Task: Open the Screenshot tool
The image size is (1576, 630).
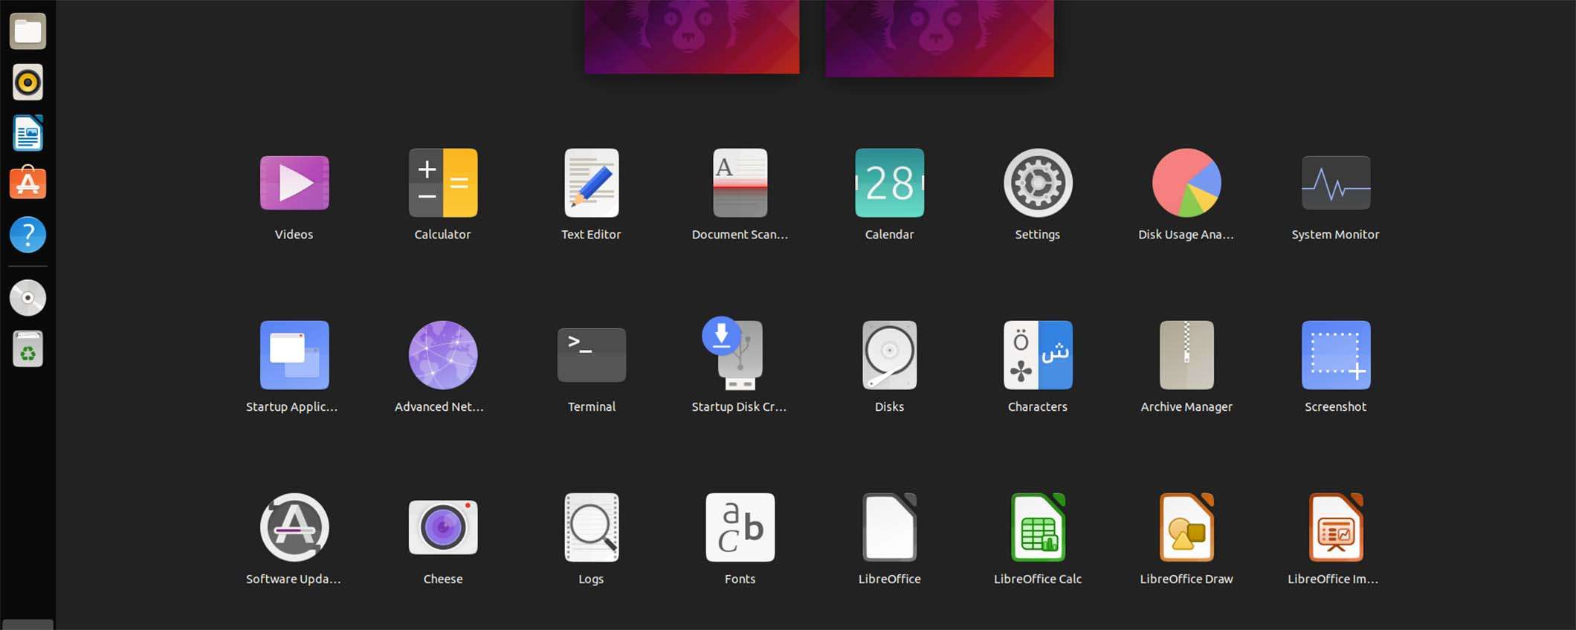Action: pyautogui.click(x=1335, y=356)
